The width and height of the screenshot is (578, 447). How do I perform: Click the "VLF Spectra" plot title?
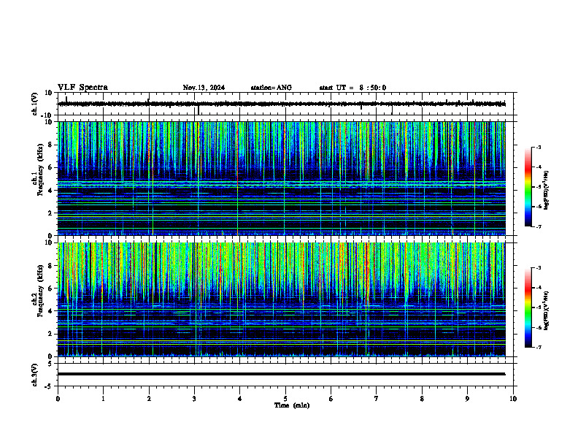pyautogui.click(x=82, y=88)
